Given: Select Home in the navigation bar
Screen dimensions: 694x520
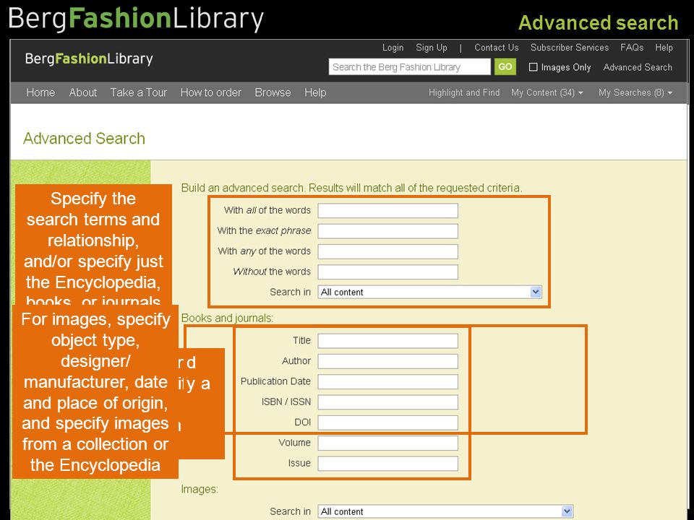Looking at the screenshot, I should tap(40, 92).
